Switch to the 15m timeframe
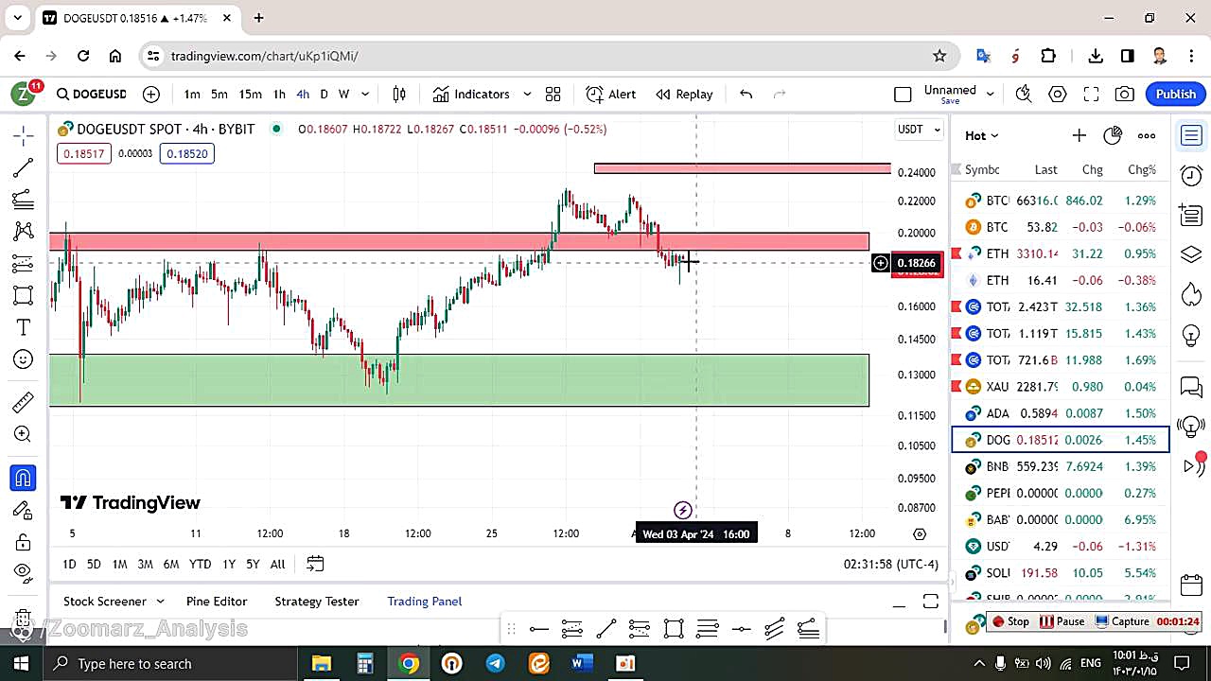 coord(250,94)
